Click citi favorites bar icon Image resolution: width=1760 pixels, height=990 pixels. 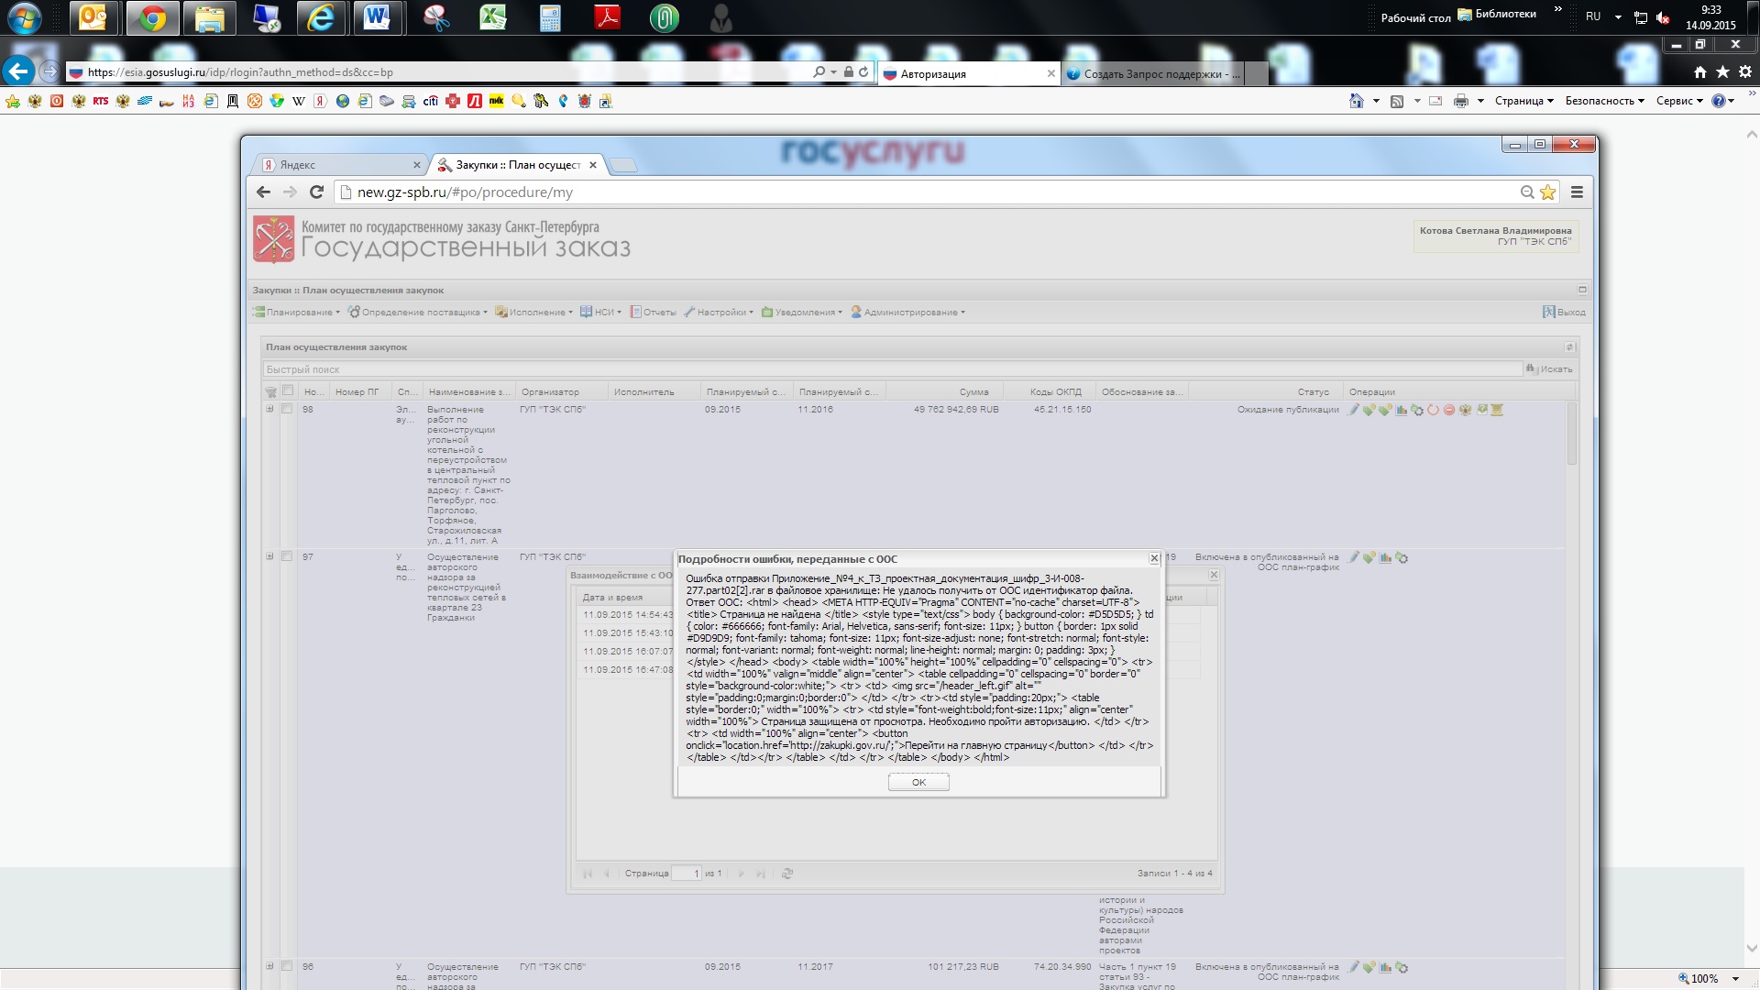431,101
